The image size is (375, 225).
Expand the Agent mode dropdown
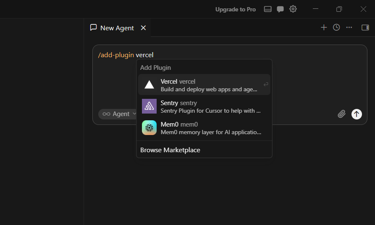click(118, 114)
